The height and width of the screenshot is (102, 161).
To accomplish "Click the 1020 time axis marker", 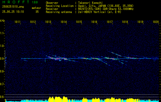I will tap(156, 22).
